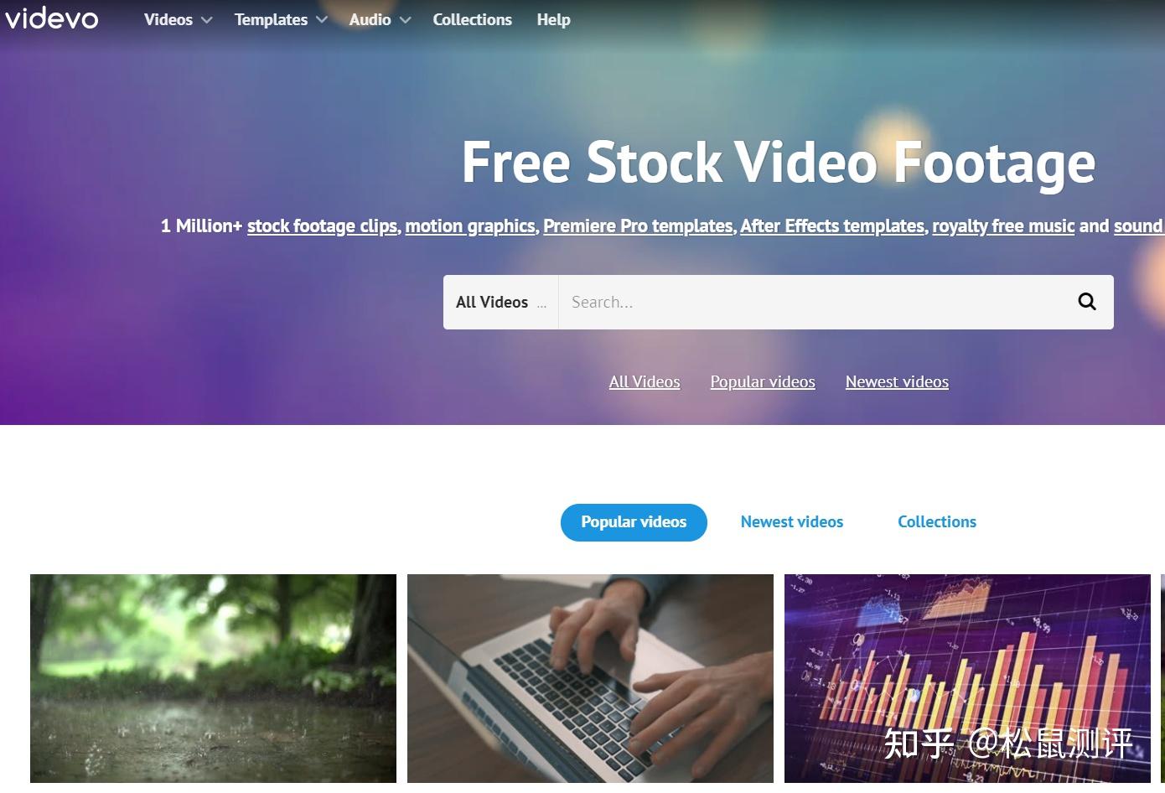Follow the royalty free music link
The height and width of the screenshot is (793, 1165).
(1003, 226)
